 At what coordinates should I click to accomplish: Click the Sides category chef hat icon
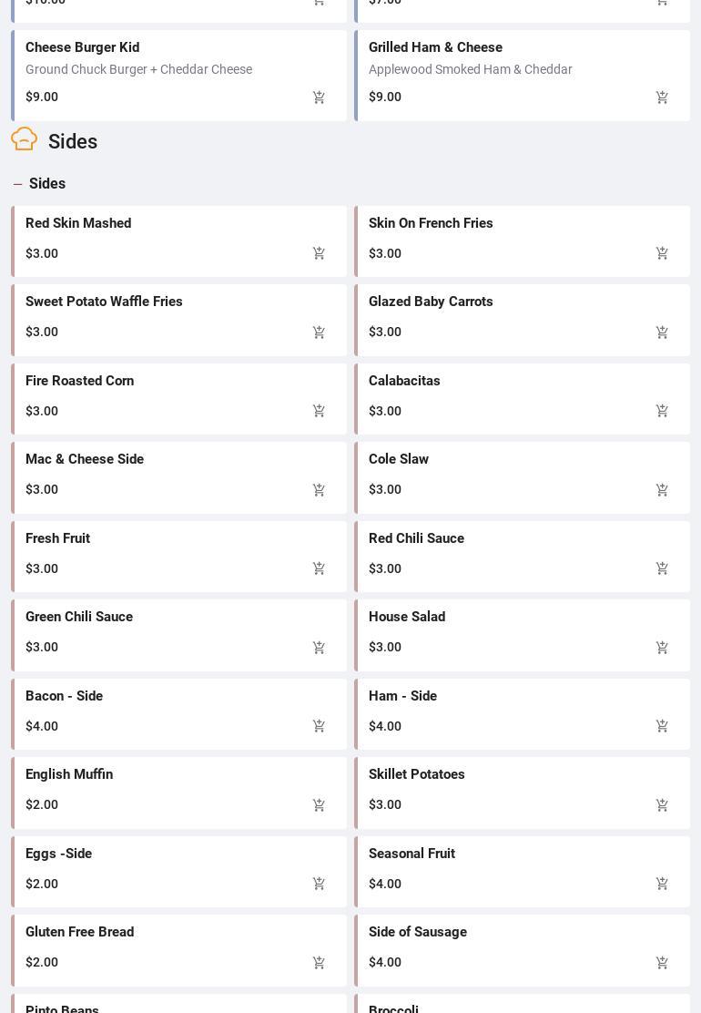(x=25, y=139)
